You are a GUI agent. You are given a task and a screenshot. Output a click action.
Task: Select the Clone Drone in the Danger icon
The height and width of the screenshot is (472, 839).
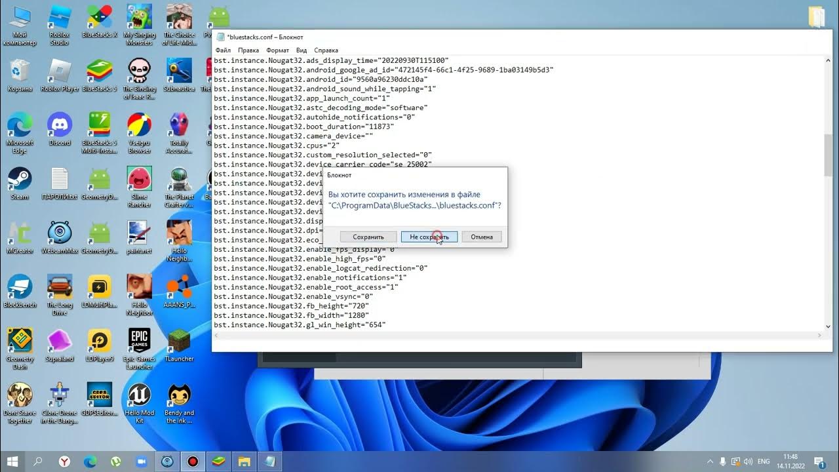click(60, 403)
